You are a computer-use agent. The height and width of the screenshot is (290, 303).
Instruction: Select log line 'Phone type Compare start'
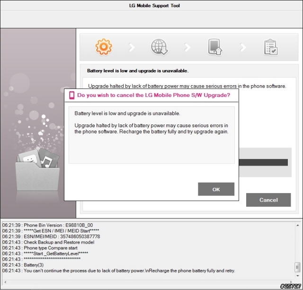click(40, 248)
